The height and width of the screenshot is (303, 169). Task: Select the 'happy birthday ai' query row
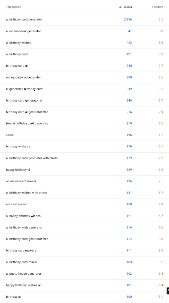tap(84, 170)
